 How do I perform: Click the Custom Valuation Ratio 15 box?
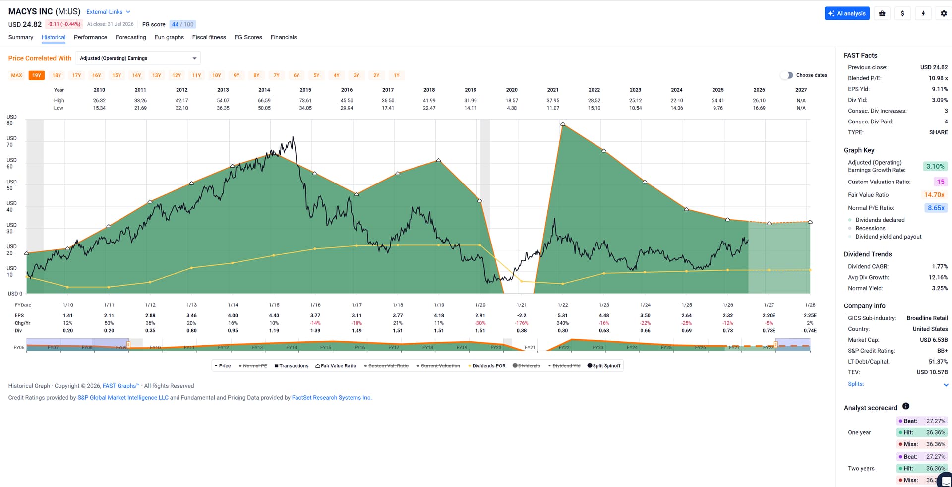coord(941,182)
